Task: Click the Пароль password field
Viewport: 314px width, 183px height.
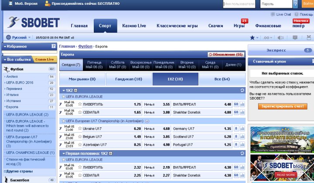Action: [x=276, y=4]
